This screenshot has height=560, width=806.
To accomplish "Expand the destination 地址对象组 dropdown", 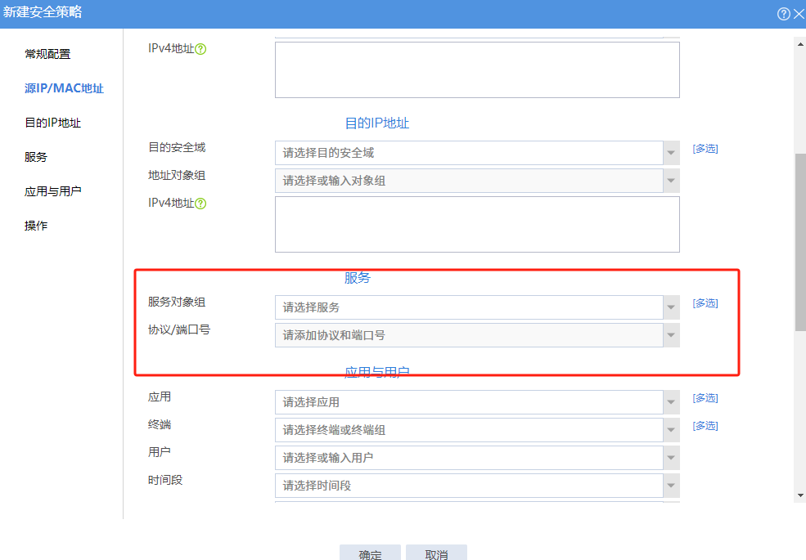I will pyautogui.click(x=671, y=181).
